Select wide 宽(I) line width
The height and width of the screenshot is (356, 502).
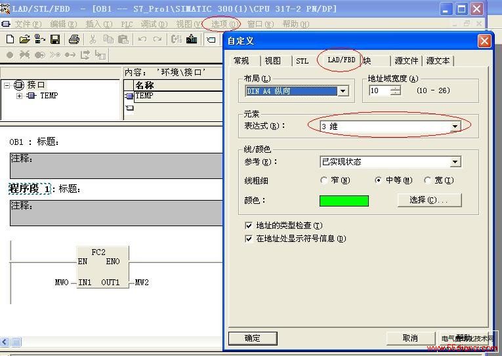click(427, 180)
